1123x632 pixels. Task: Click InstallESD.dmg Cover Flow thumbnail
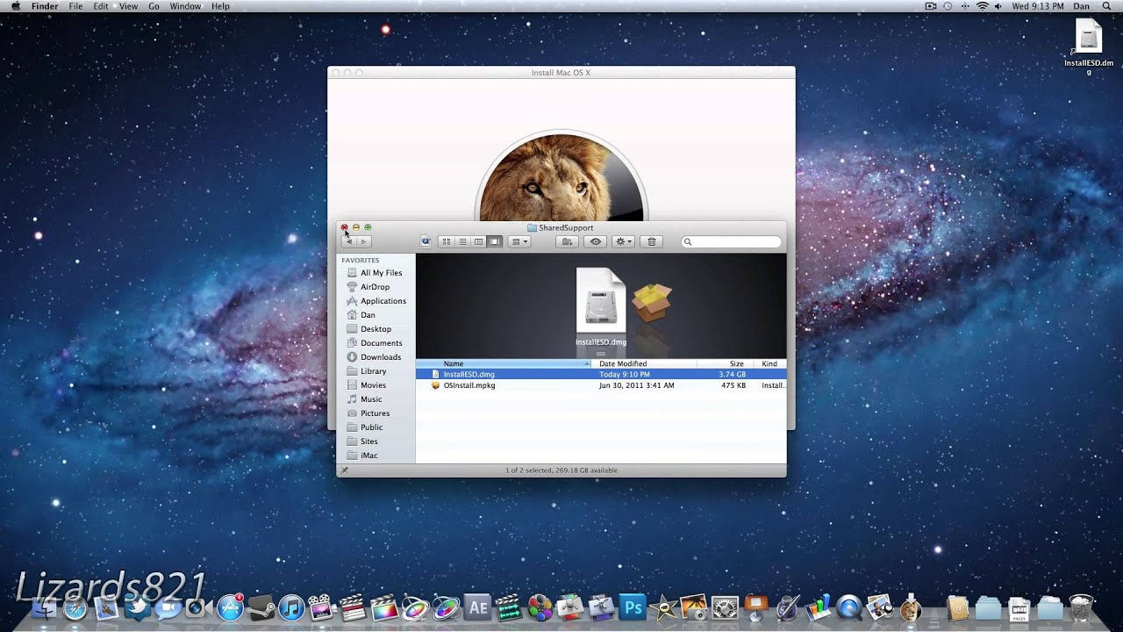[x=601, y=301]
